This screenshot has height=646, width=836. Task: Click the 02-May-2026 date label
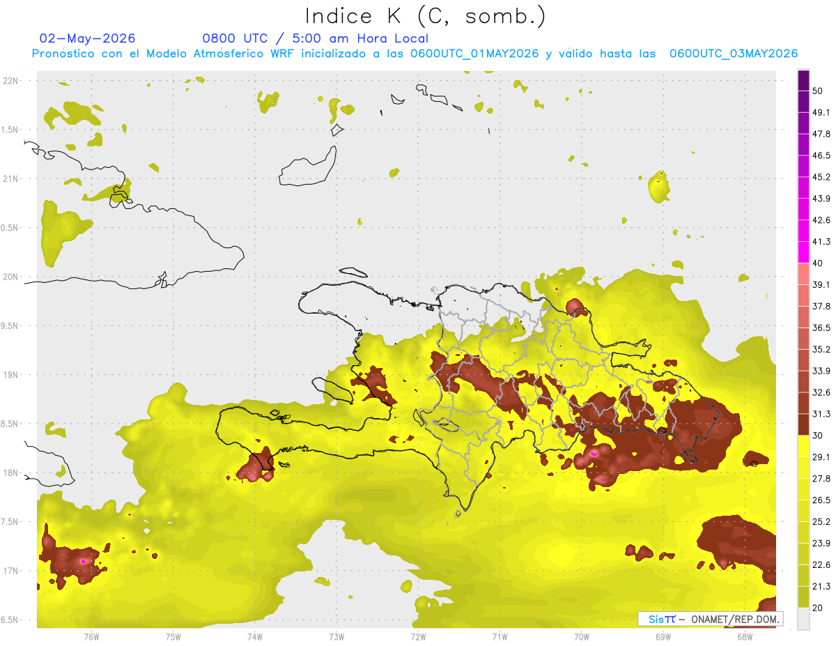(87, 38)
